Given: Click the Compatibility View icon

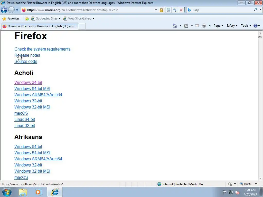Looking at the screenshot, I should (x=168, y=10).
